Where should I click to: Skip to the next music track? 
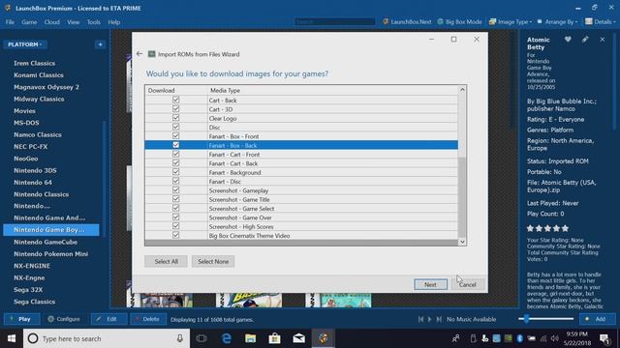[x=439, y=319]
